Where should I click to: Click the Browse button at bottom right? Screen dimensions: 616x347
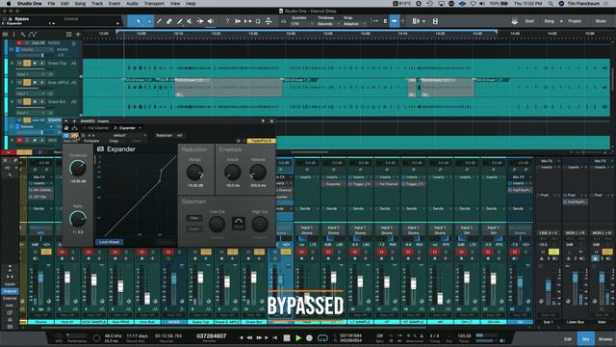pos(605,338)
